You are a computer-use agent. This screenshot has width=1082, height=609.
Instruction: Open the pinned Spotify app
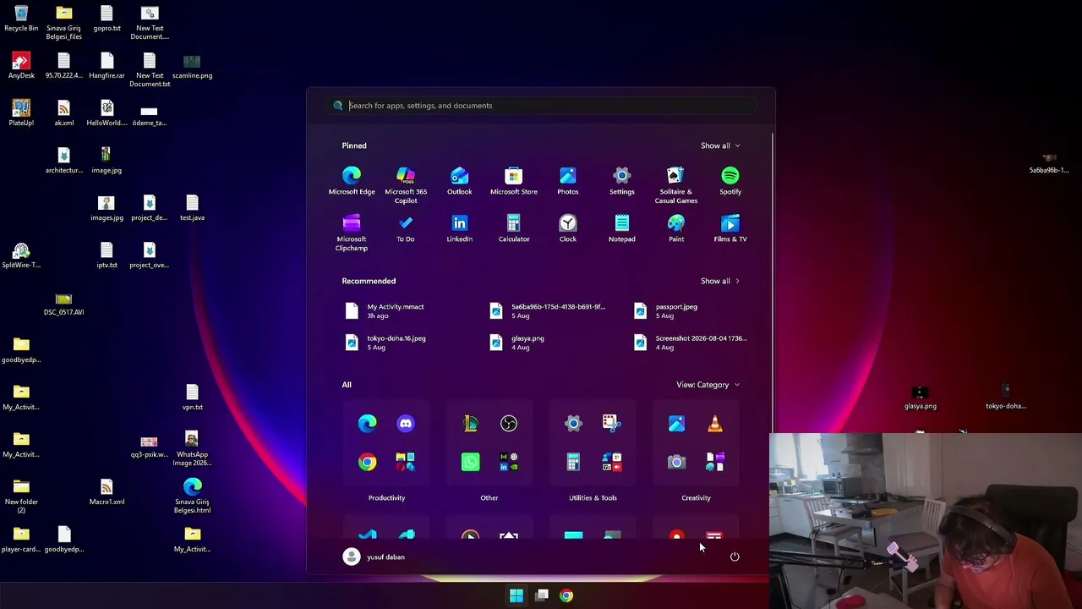(x=730, y=181)
